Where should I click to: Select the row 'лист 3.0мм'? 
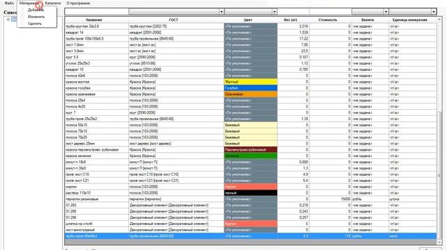click(251, 51)
